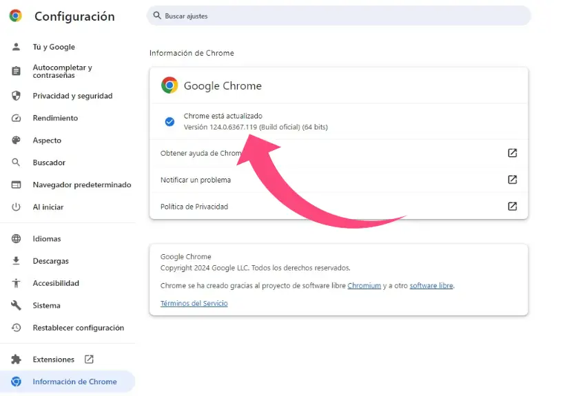
Task: Click the magnifier icon in search bar
Action: pos(157,15)
